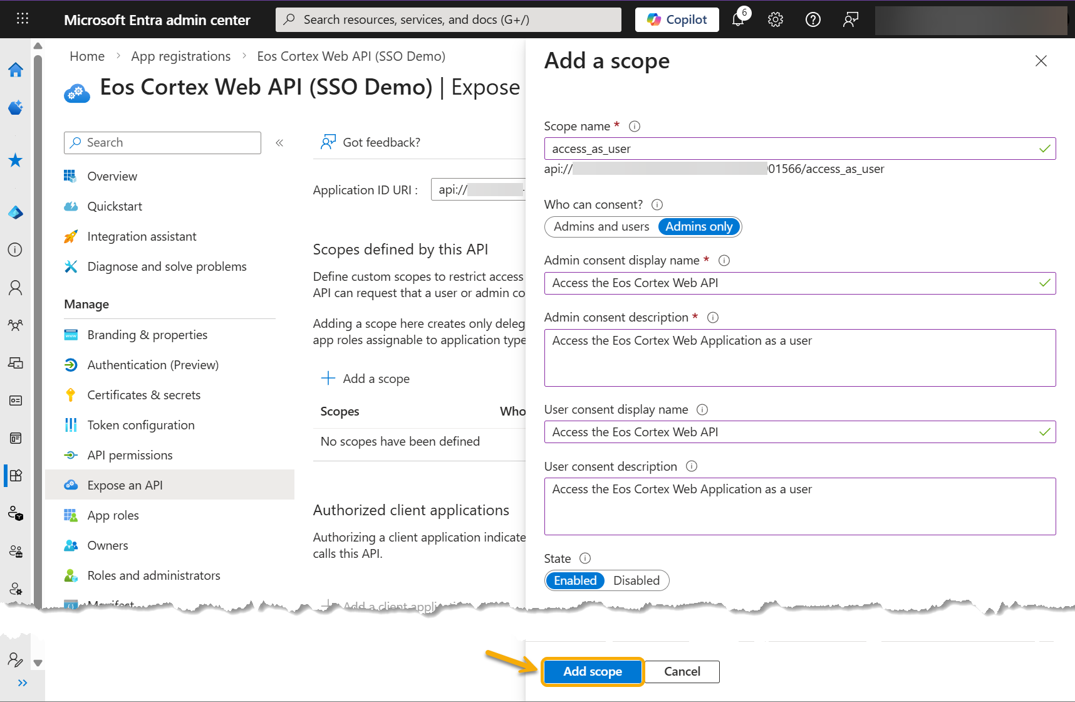Open the notifications bell
The height and width of the screenshot is (702, 1075).
(x=739, y=19)
